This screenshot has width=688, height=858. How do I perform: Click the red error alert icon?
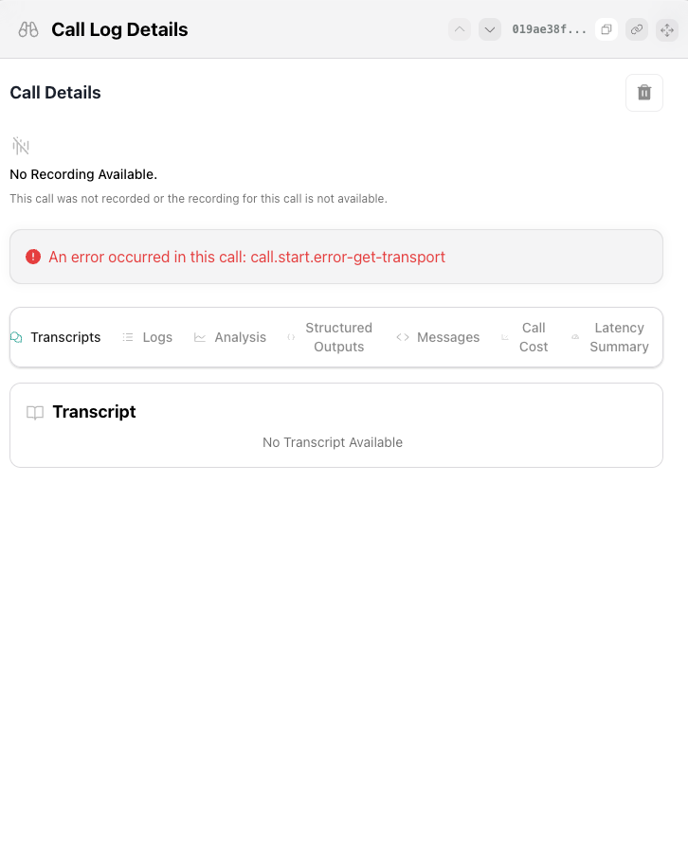pyautogui.click(x=33, y=257)
